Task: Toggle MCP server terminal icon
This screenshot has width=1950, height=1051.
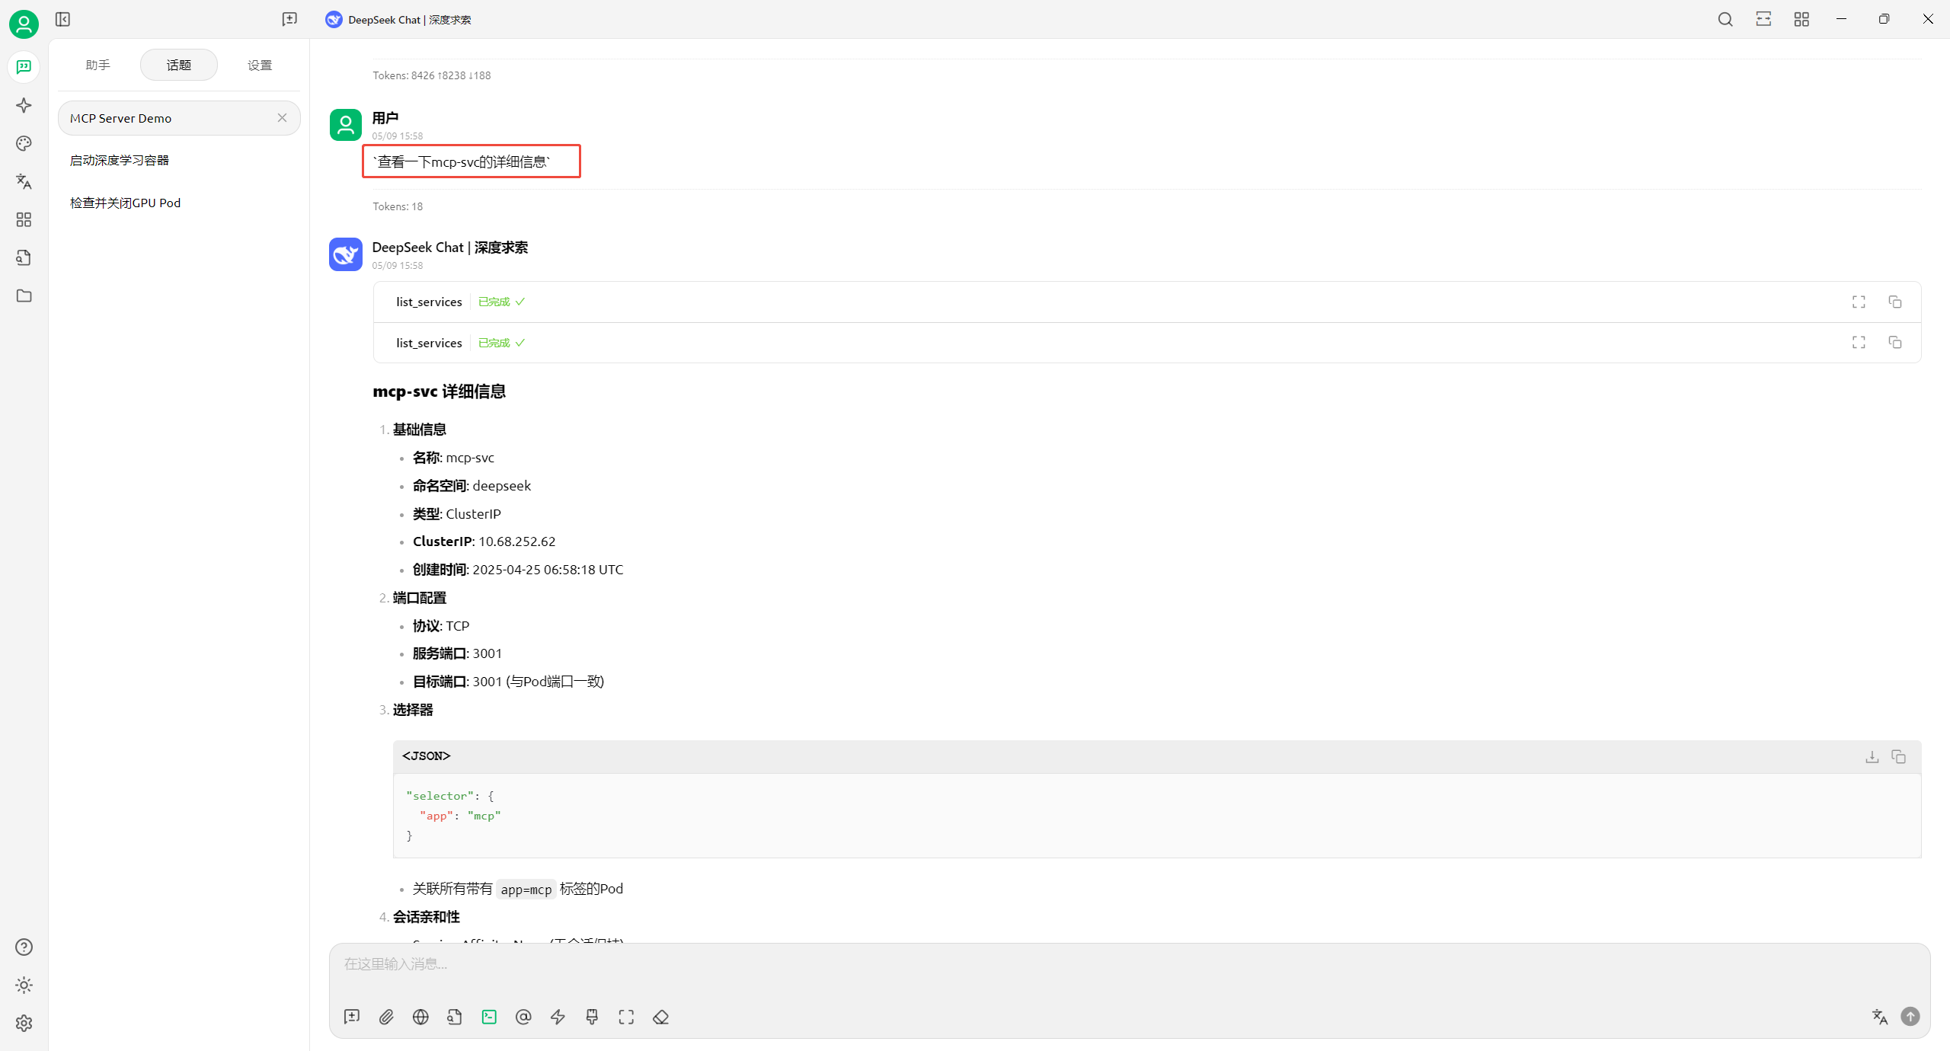Action: click(489, 1017)
